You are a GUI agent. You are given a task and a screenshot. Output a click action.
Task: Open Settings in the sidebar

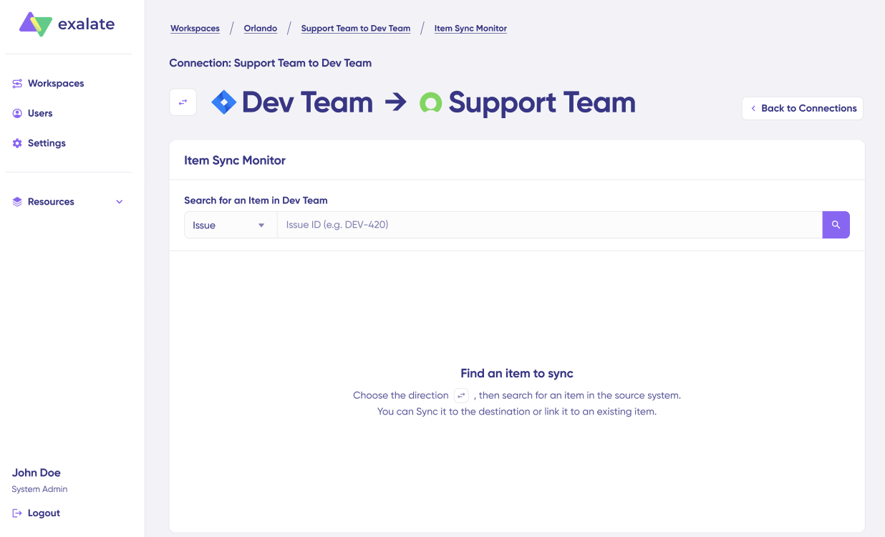47,143
